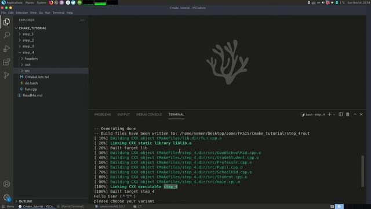This screenshot has width=371, height=209.
Task: Switch to the vokoscreenNG taskbar entry
Action: click(110, 207)
